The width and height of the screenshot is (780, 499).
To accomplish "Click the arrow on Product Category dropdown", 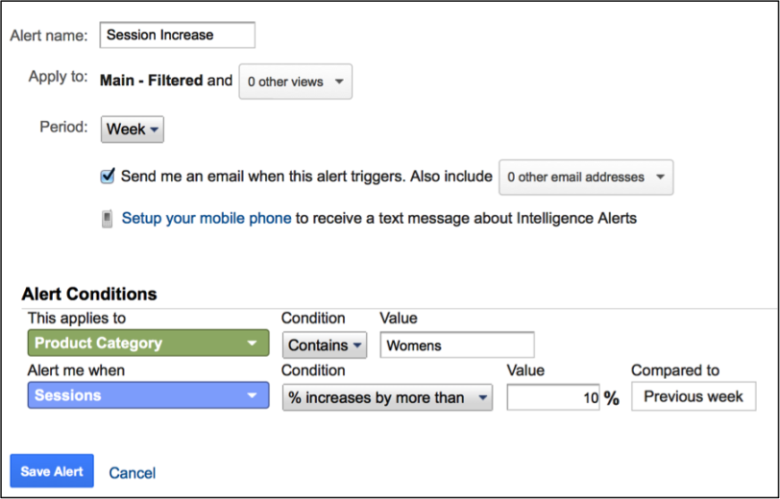I will (253, 343).
